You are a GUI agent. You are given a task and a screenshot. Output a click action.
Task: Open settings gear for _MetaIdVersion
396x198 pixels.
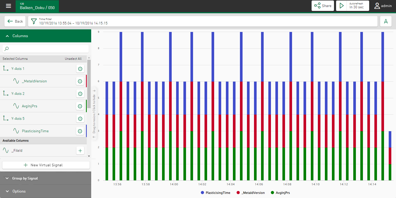click(80, 81)
